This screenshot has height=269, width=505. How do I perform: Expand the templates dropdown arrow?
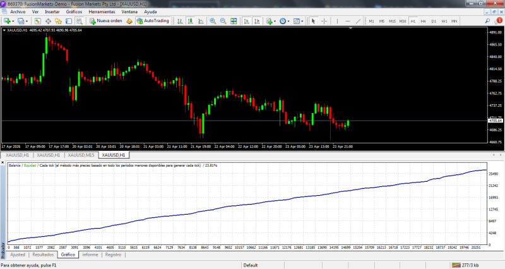[x=302, y=21]
